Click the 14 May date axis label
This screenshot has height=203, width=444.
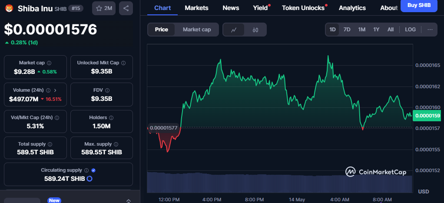pos(297,200)
